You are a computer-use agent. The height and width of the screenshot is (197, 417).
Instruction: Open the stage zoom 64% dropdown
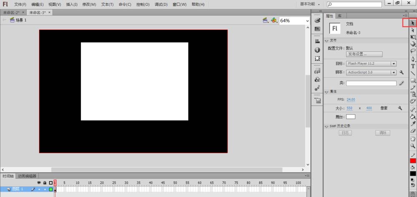pos(307,21)
